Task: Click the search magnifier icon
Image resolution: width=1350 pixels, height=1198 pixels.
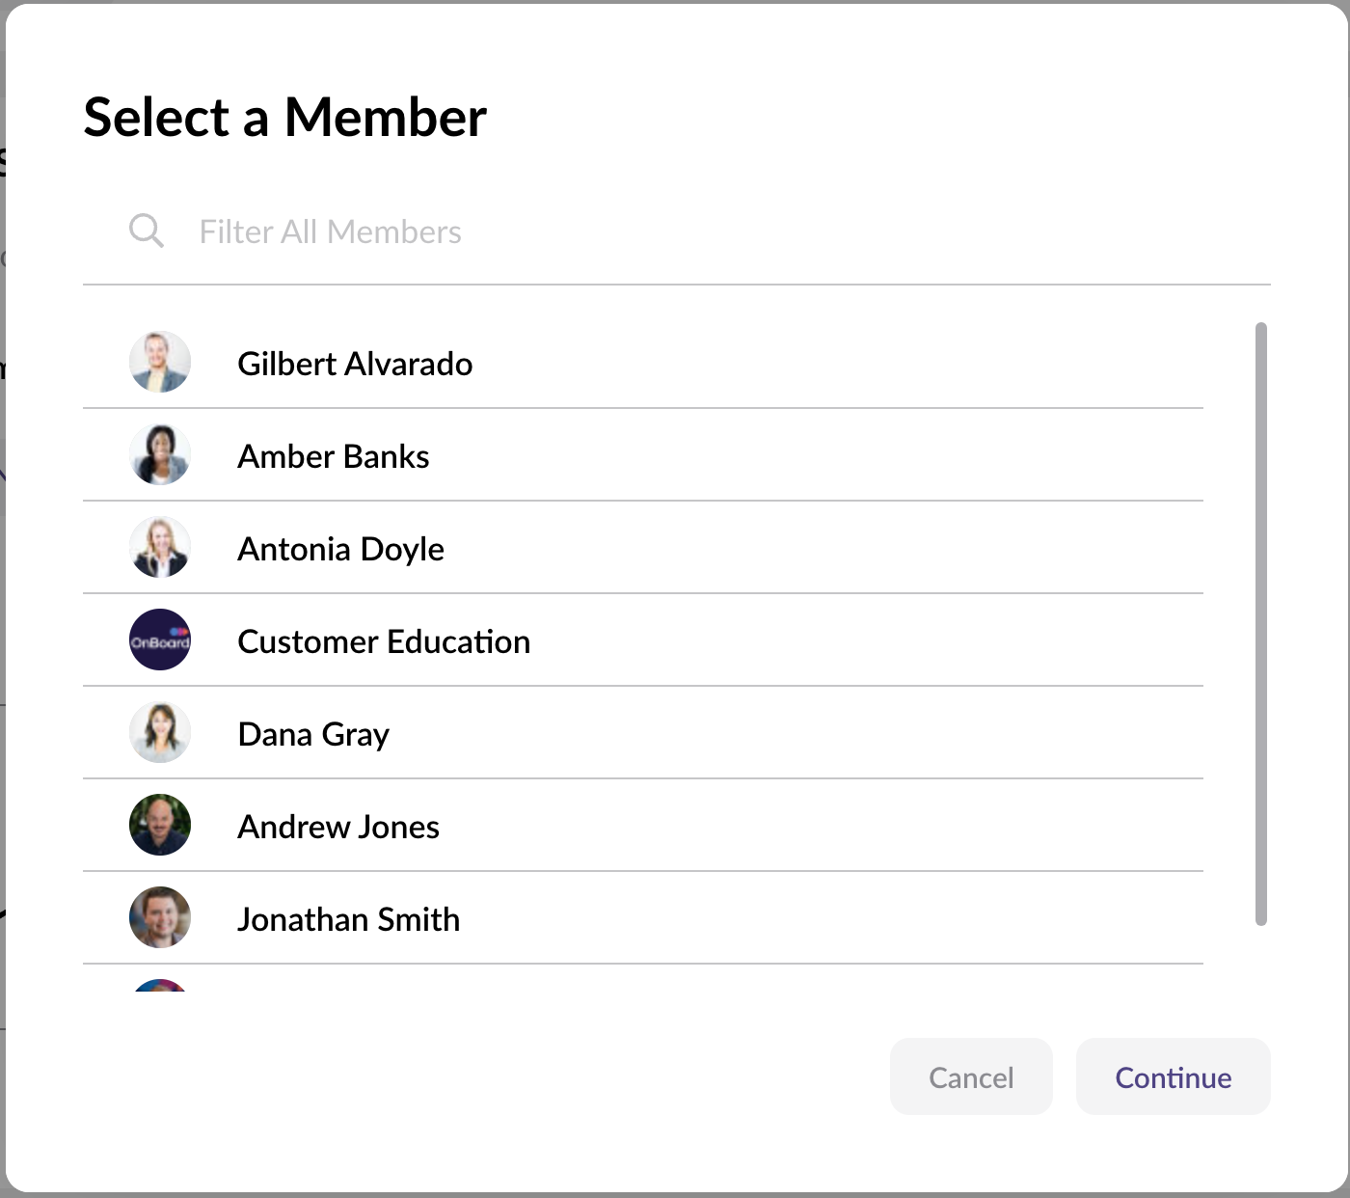Action: pyautogui.click(x=146, y=231)
